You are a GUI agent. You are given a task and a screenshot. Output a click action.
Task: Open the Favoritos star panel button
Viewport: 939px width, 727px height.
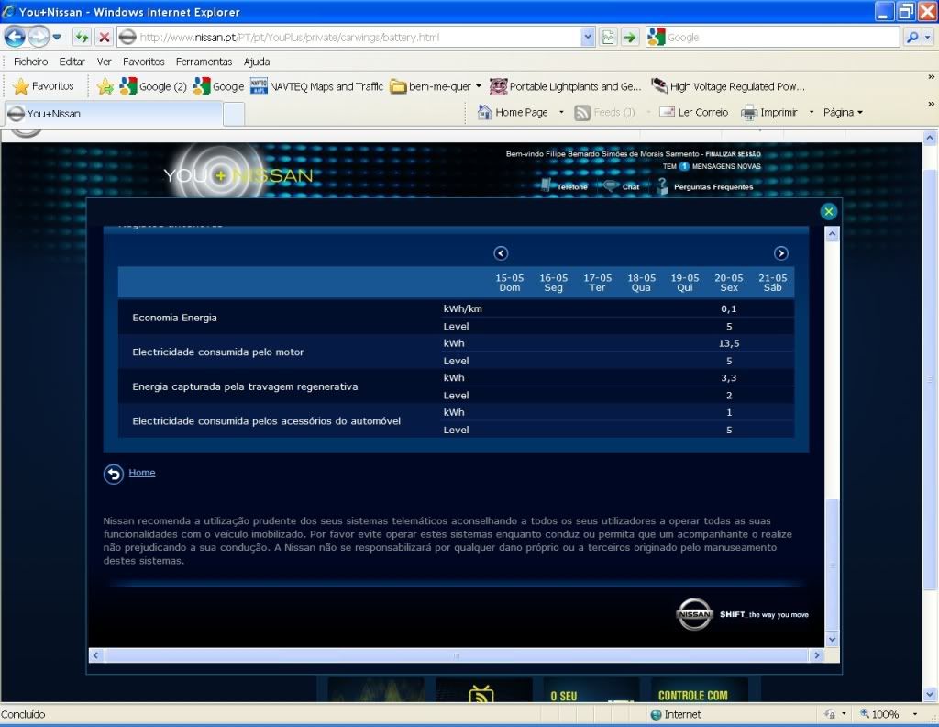pyautogui.click(x=43, y=86)
